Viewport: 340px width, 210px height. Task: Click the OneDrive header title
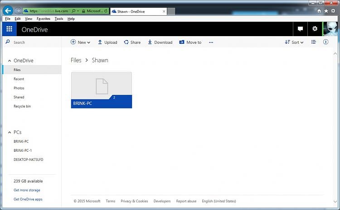coord(35,29)
